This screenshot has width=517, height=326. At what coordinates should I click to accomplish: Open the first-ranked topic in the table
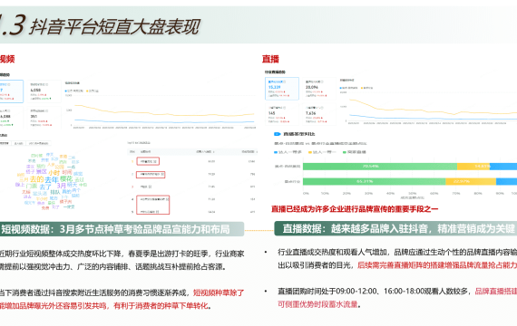point(148,161)
